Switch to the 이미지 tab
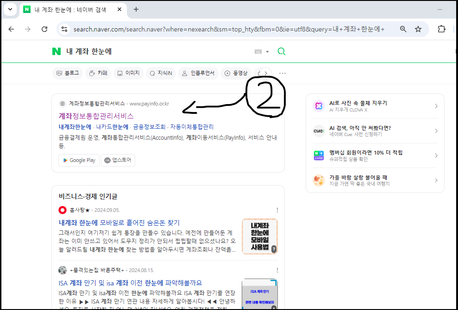 pos(129,73)
